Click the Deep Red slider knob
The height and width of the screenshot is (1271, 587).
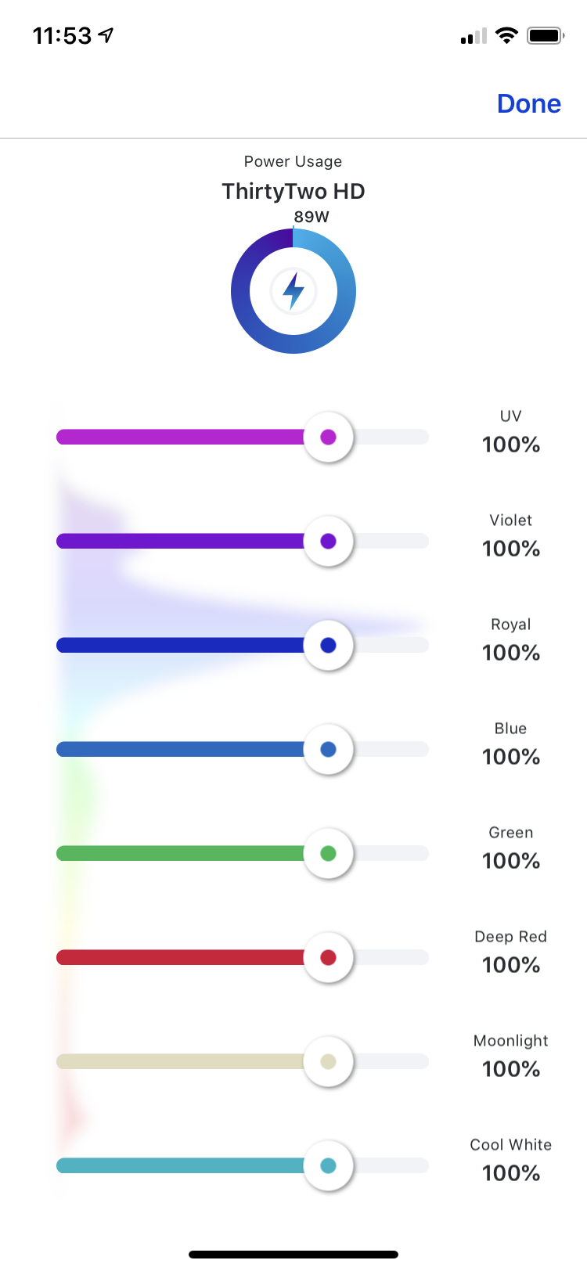coord(328,957)
